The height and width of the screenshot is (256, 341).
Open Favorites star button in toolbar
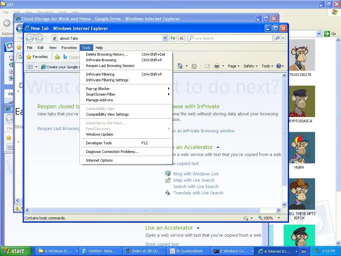click(37, 57)
